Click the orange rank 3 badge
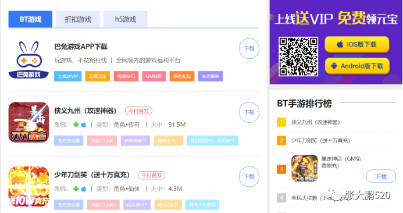The width and height of the screenshot is (403, 213). 281,169
